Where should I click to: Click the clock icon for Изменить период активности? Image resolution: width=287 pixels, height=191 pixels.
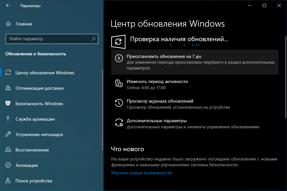(x=119, y=84)
